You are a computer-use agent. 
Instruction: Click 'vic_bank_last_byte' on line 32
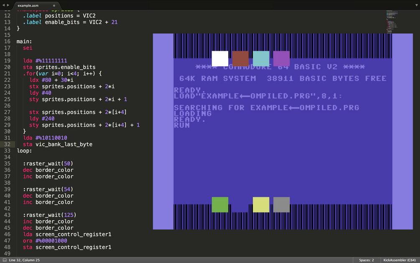point(64,144)
